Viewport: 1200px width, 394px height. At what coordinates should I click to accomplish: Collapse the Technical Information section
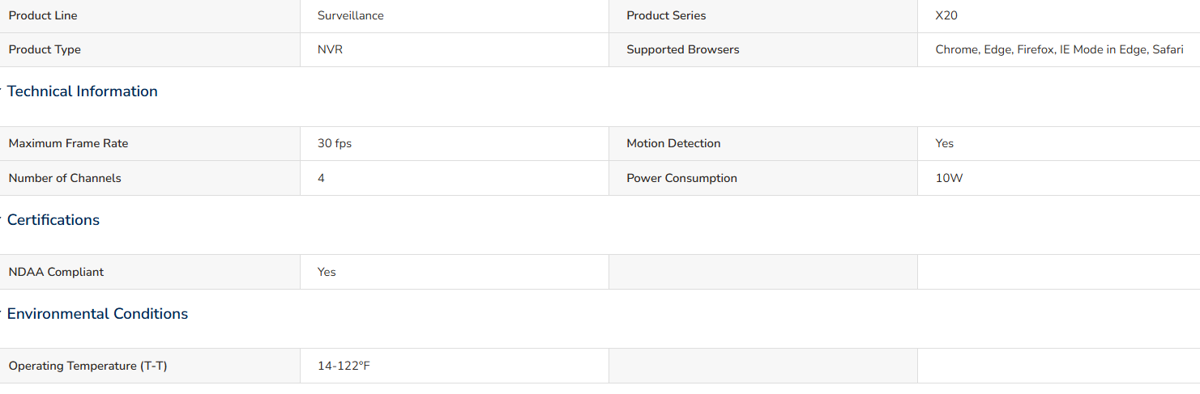82,91
